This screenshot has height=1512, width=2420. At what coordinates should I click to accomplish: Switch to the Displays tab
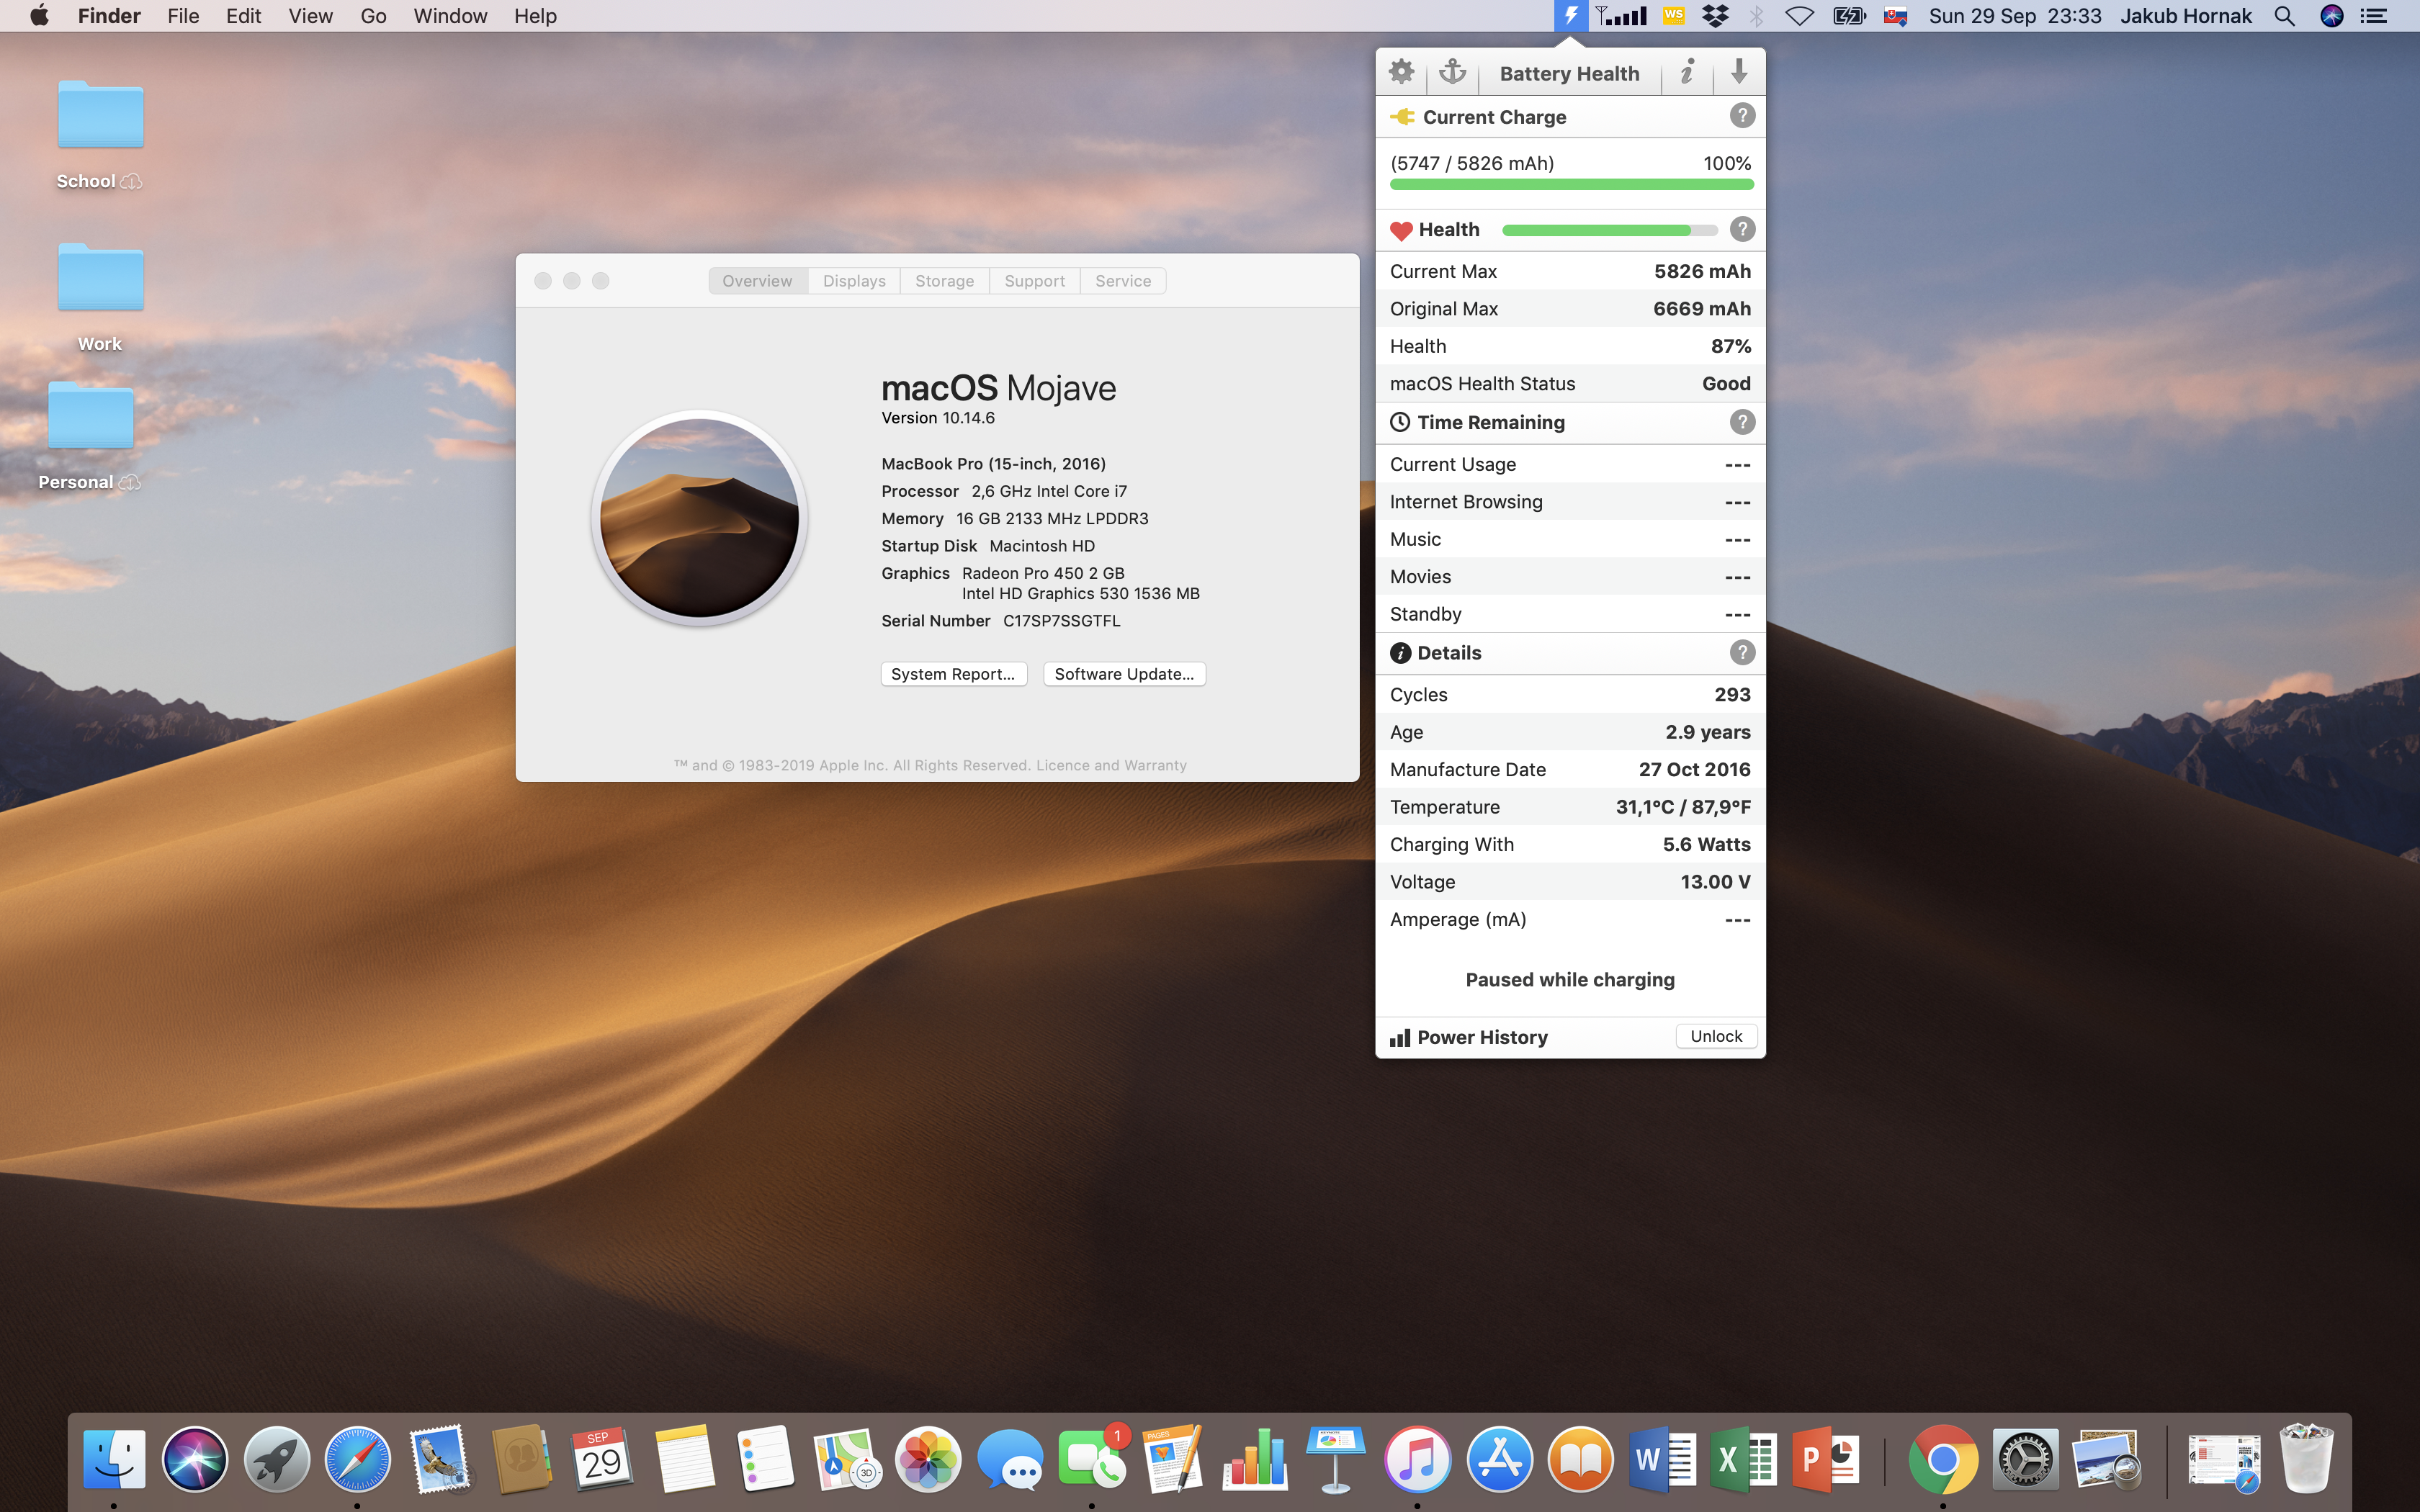pyautogui.click(x=854, y=281)
